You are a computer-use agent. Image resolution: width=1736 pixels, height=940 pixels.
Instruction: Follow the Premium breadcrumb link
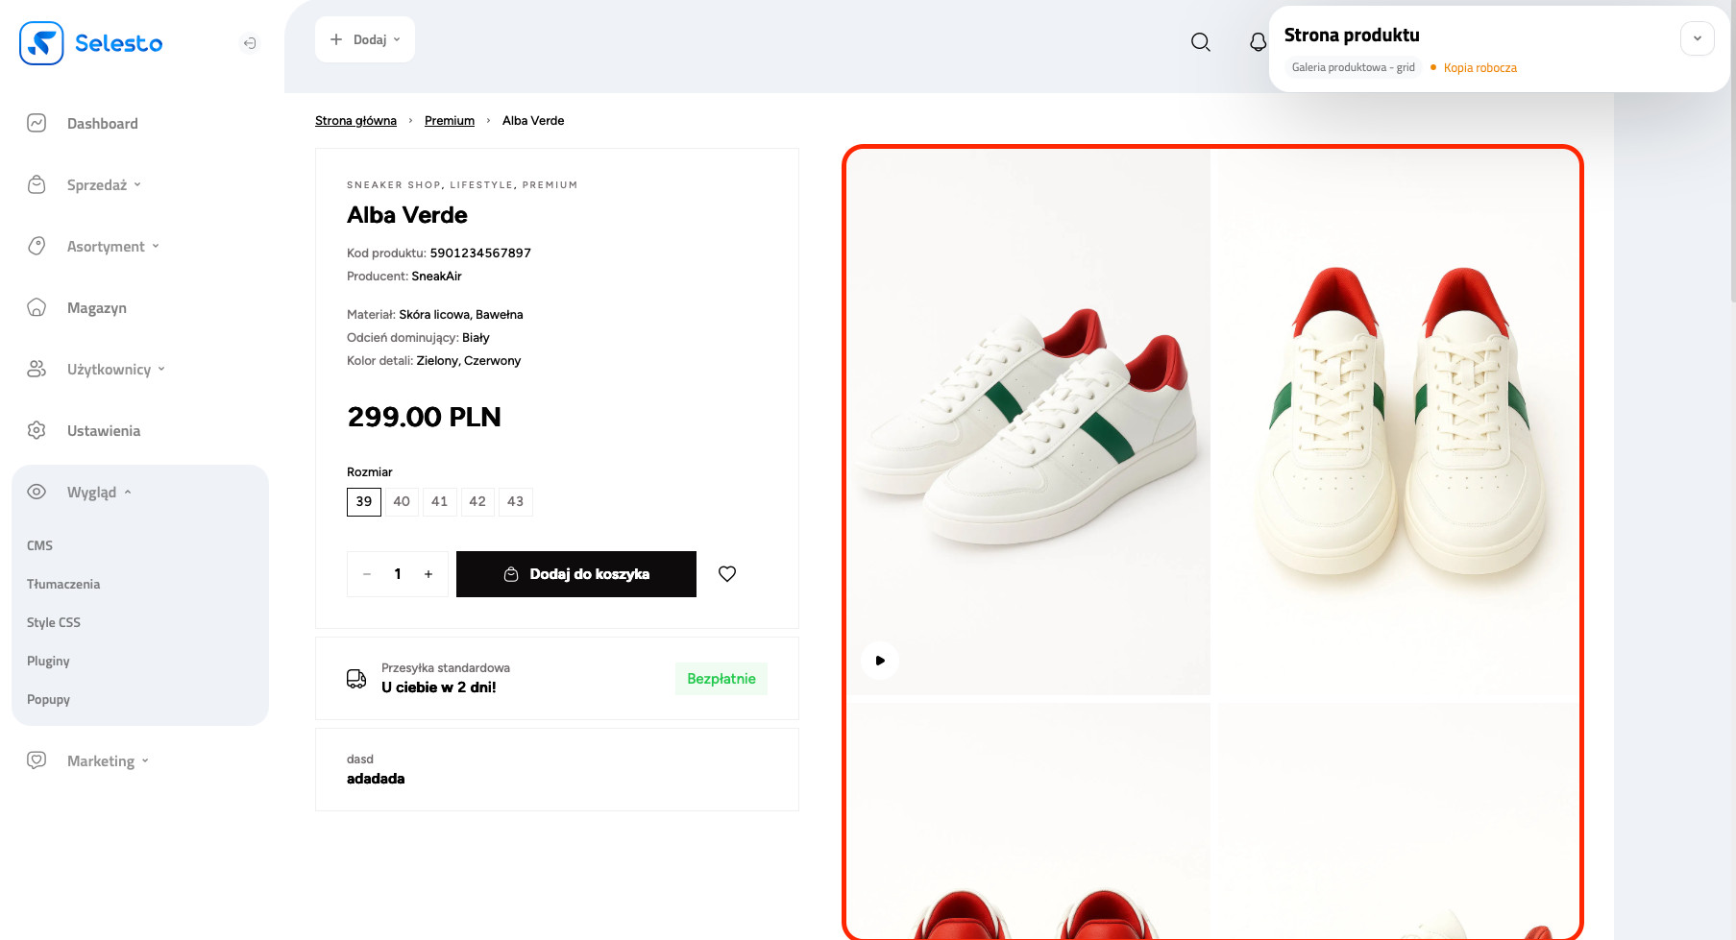pyautogui.click(x=450, y=121)
